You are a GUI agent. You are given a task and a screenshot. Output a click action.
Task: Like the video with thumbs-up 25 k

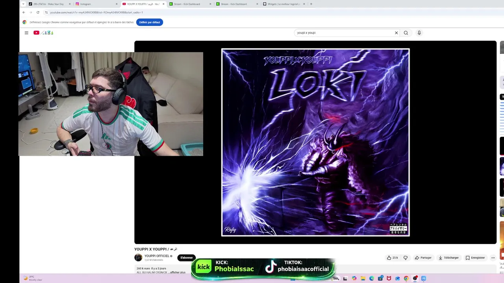coord(392,258)
